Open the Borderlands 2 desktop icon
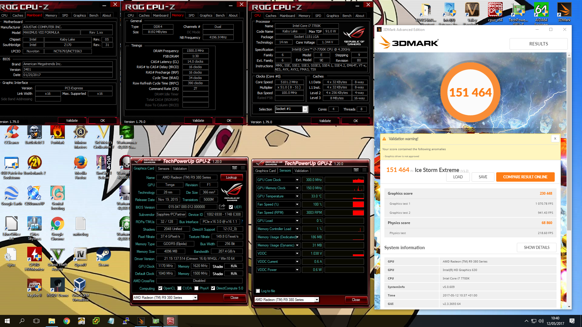This screenshot has width=582, height=327. [35, 165]
